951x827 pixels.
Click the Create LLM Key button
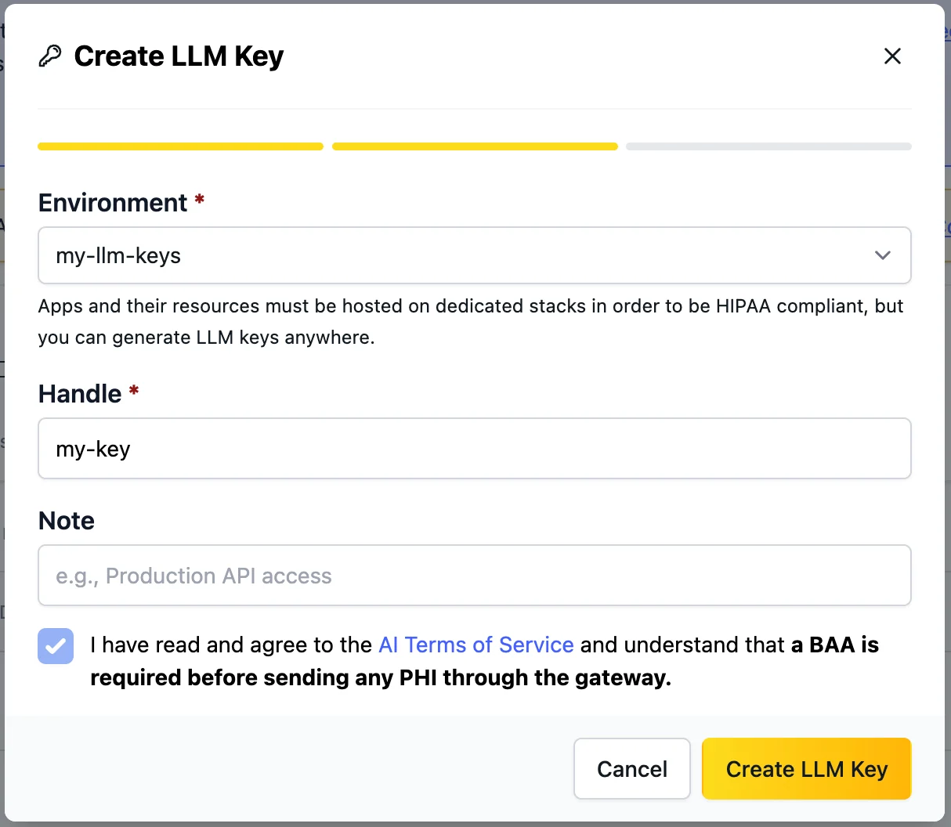click(x=807, y=769)
